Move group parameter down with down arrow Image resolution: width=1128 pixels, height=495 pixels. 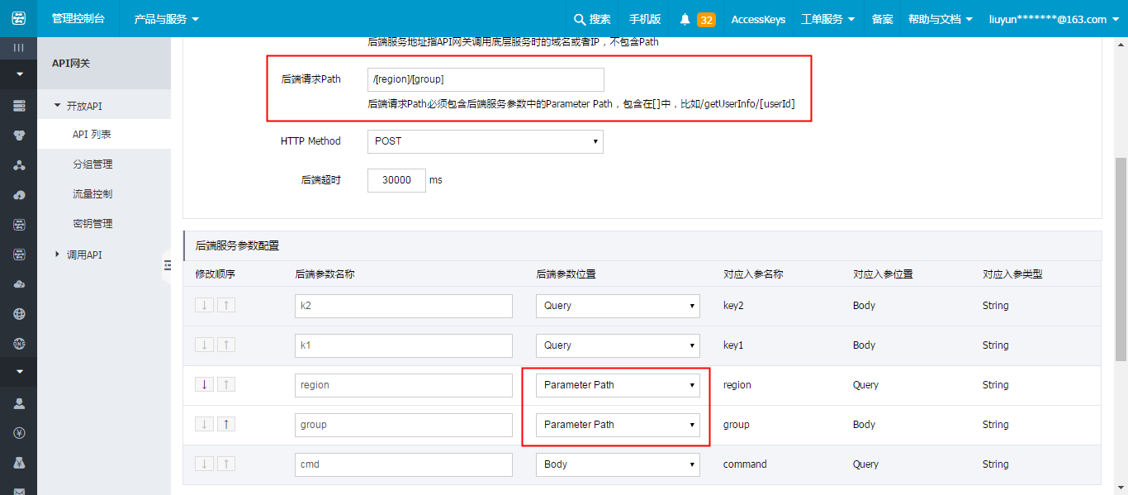[x=204, y=424]
